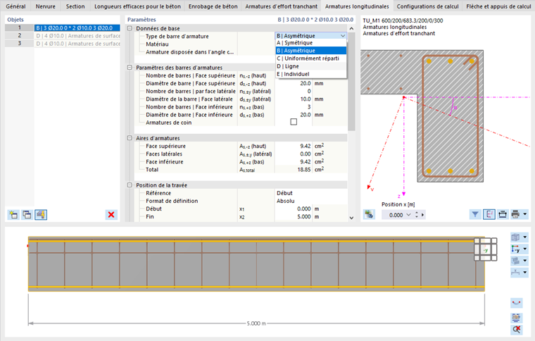
Task: Click the Format de définition value Absolu
Action: click(x=311, y=201)
